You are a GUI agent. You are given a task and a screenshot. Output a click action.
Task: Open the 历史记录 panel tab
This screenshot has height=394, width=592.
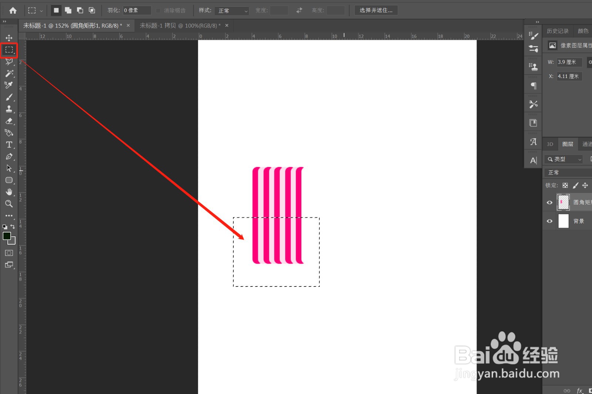coord(558,31)
